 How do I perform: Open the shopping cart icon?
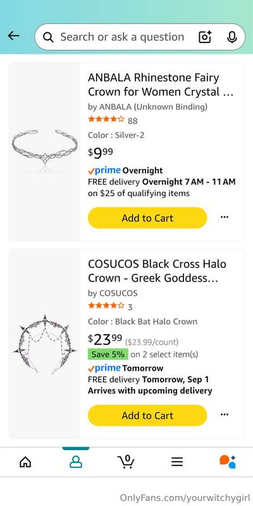tap(126, 462)
